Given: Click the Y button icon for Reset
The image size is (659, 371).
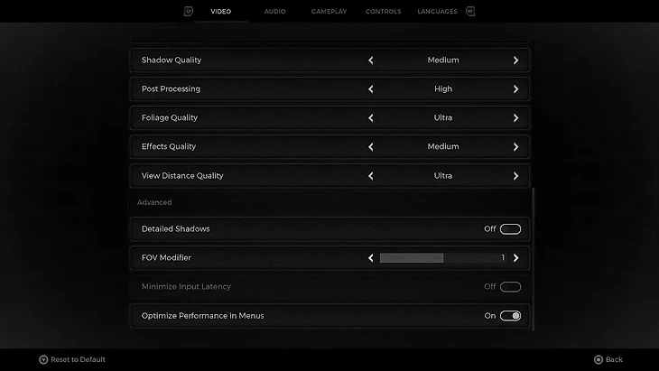Looking at the screenshot, I should coord(42,359).
